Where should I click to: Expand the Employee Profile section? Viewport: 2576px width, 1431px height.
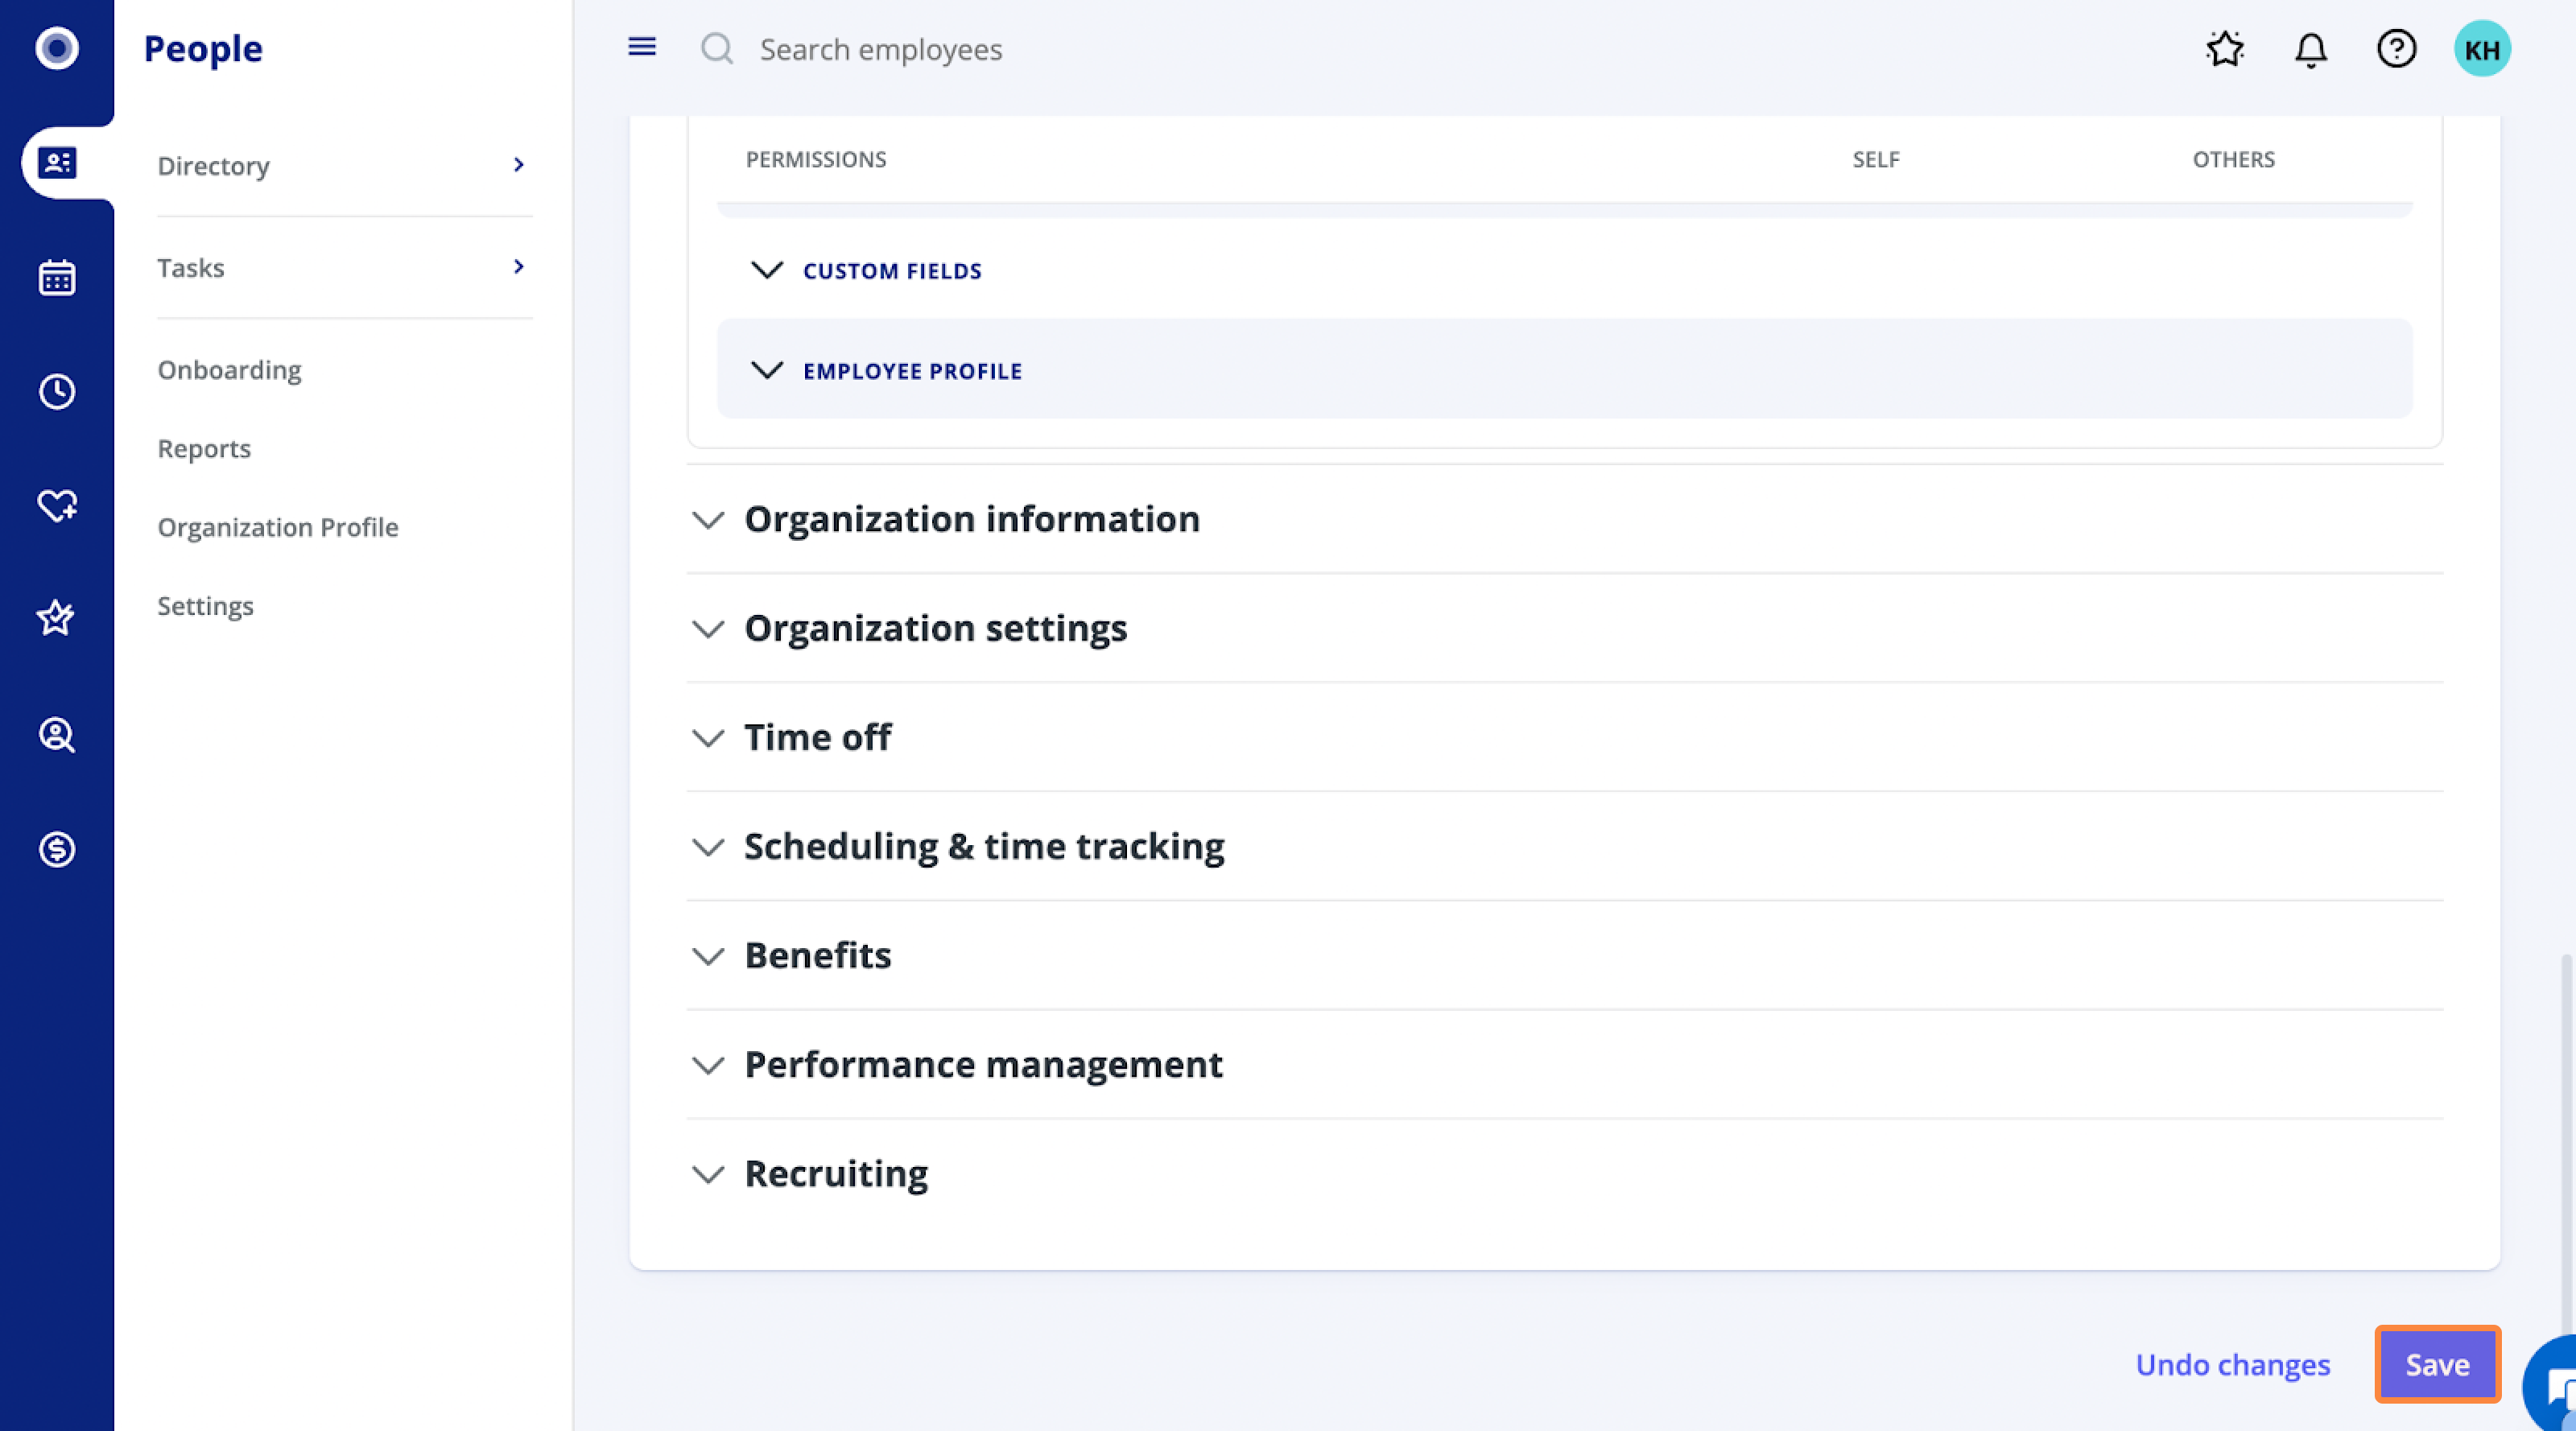pyautogui.click(x=767, y=370)
